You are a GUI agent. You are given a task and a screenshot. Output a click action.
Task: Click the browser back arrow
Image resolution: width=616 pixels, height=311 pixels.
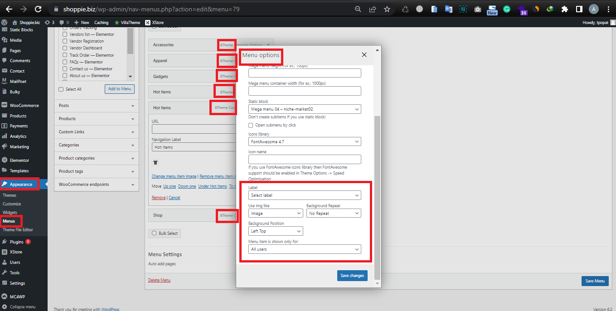click(9, 9)
